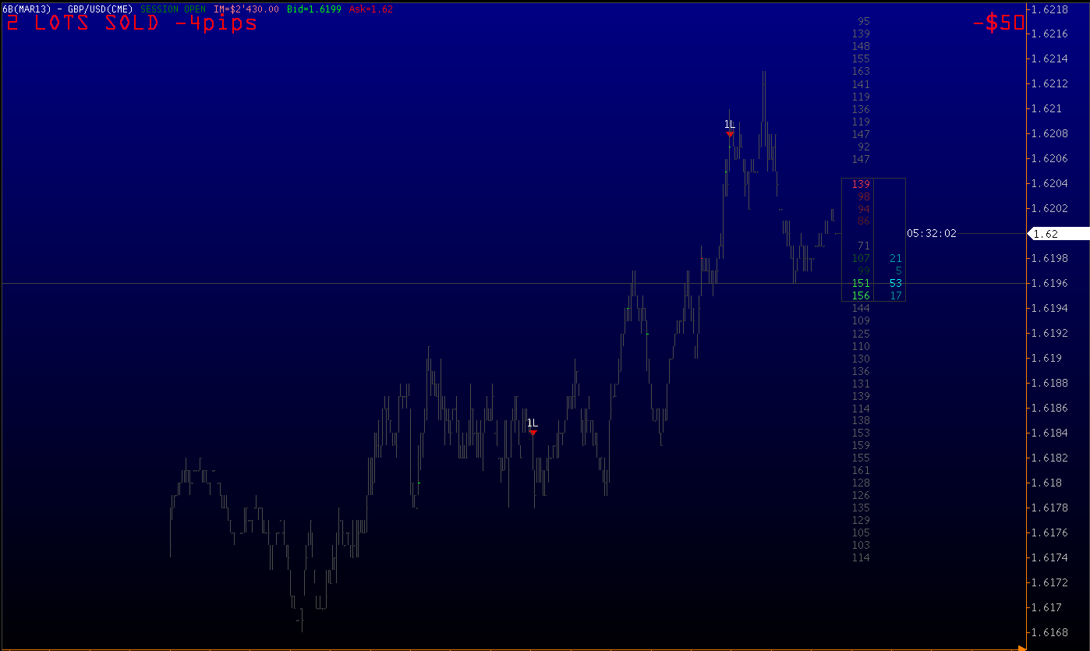Screen dimensions: 1090x651
Task: Click the 1.6188 price axis label
Action: [x=1049, y=384]
